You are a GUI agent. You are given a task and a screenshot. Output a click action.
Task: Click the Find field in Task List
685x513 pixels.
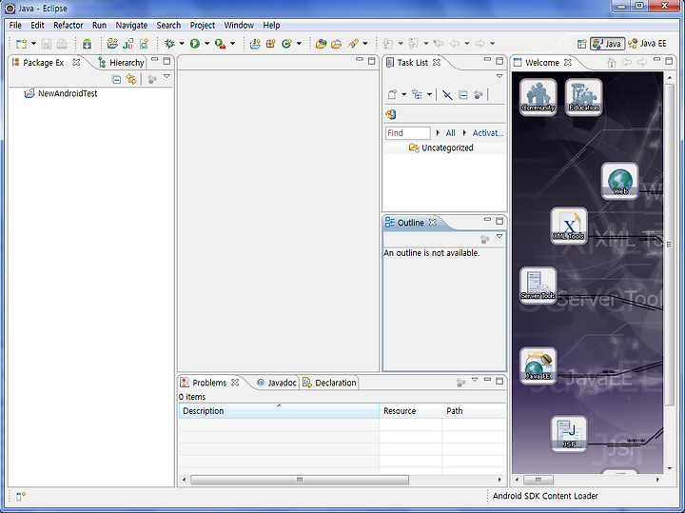[x=408, y=133]
